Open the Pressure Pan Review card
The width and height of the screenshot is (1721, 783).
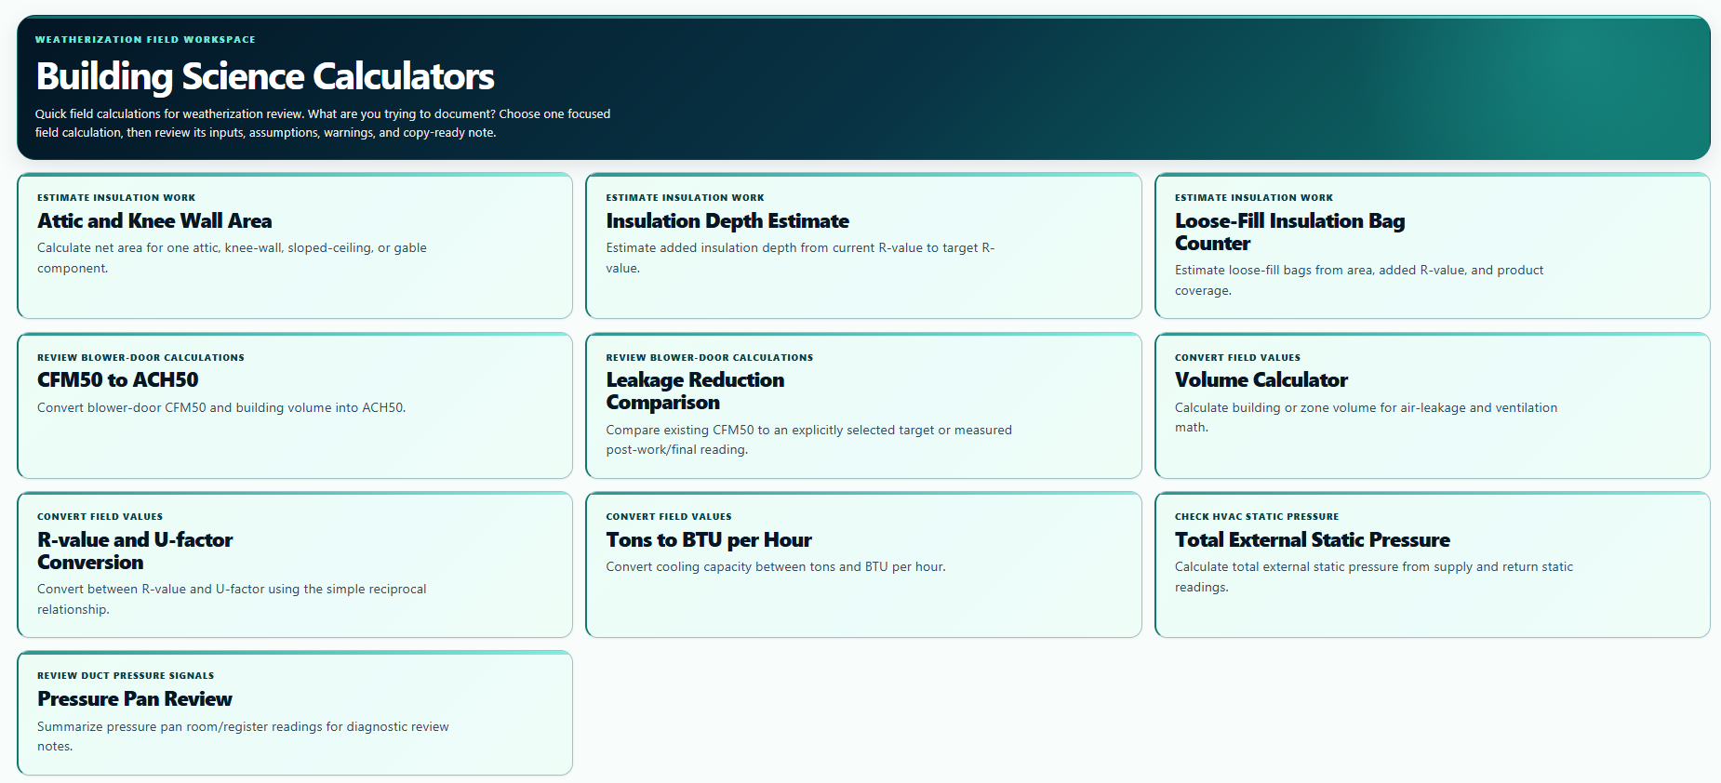pyautogui.click(x=295, y=713)
